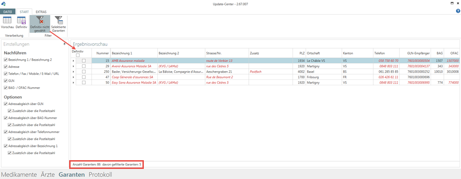Viewport: 461px width, 179px height.
Task: Sort by the Zusatz column header
Action: [x=271, y=54]
